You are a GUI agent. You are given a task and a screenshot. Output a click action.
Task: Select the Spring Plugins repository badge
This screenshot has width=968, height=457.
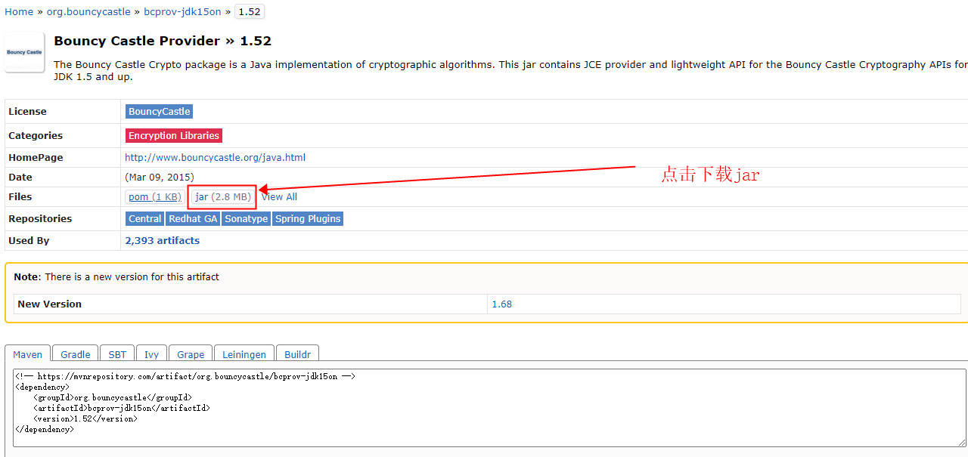tap(307, 218)
